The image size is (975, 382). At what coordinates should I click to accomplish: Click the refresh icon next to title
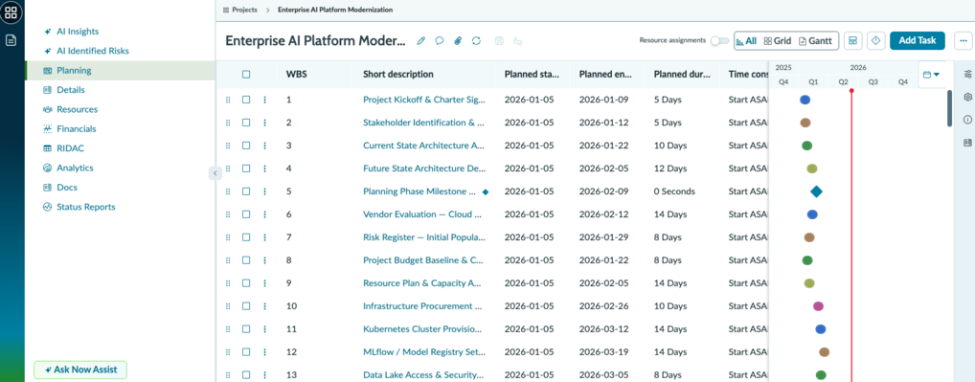[476, 41]
